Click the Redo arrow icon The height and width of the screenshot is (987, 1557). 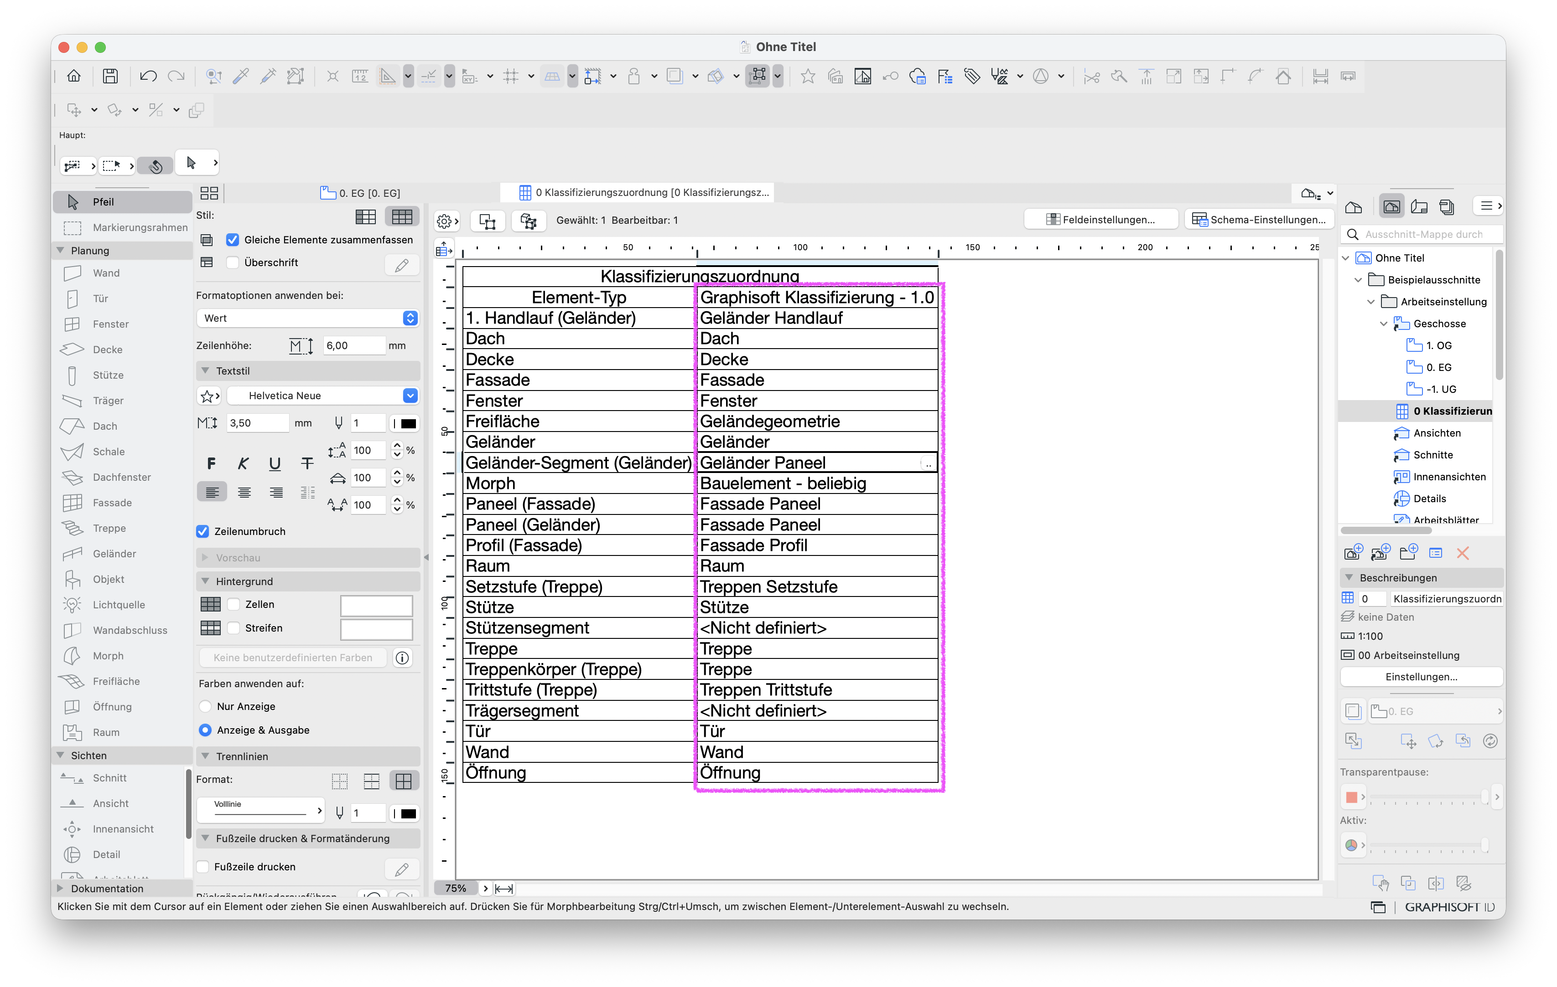(x=176, y=76)
